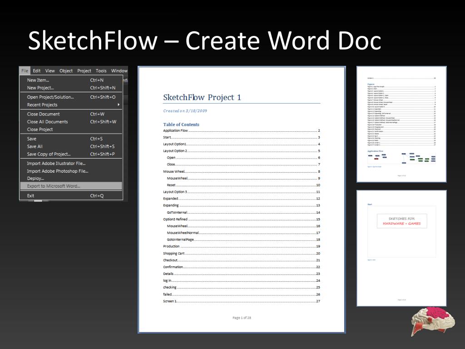Select the 'Sketches for Hardware + Games' page thumbnail
This screenshot has height=349, width=465.
click(401, 248)
